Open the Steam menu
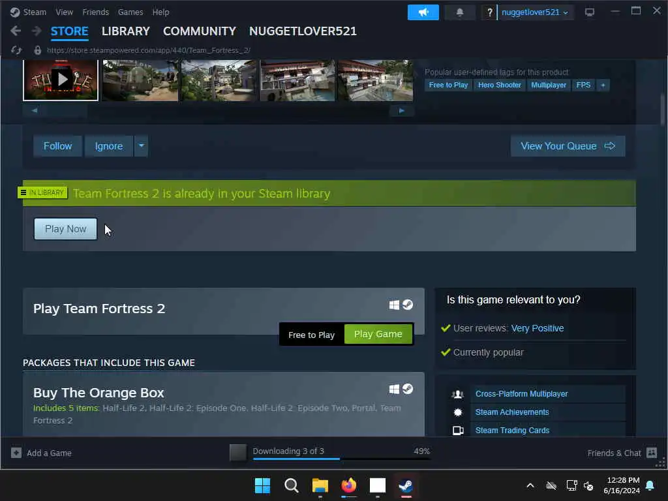This screenshot has width=668, height=501. point(35,12)
